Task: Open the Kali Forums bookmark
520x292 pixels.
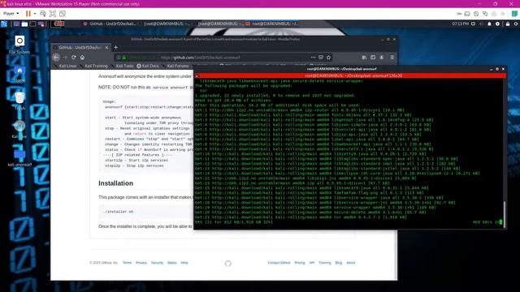Action: click(x=175, y=66)
